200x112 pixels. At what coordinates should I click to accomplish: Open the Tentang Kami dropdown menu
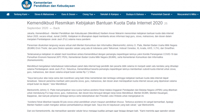[x=22, y=14]
